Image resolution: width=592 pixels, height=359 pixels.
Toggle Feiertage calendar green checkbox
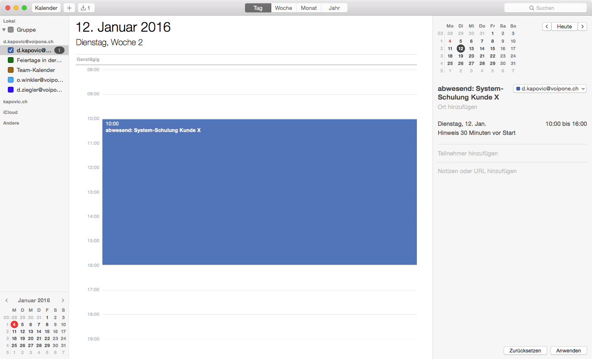(11, 60)
